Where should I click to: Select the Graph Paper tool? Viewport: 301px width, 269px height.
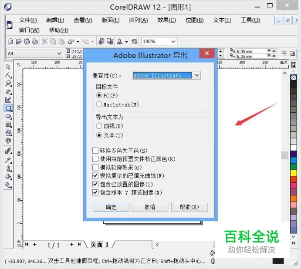point(8,124)
